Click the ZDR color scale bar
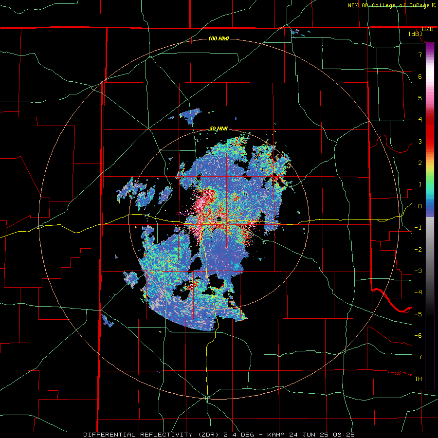 [x=430, y=216]
